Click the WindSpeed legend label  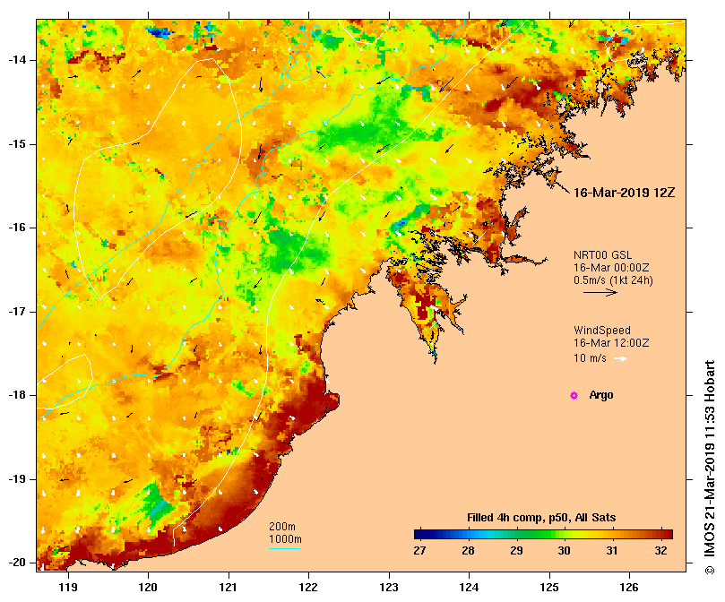pos(602,331)
